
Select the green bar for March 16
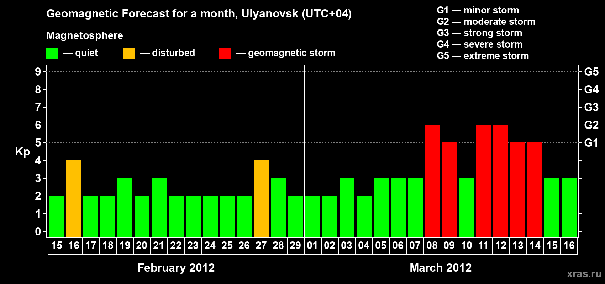click(569, 207)
